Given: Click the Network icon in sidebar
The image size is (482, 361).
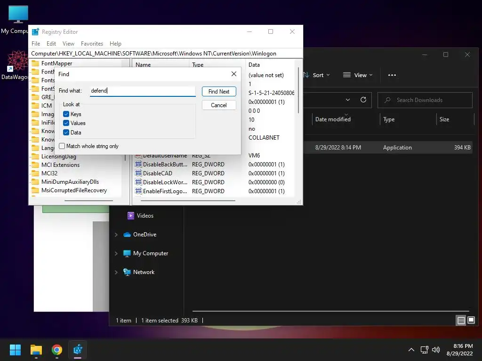Looking at the screenshot, I should pyautogui.click(x=127, y=272).
